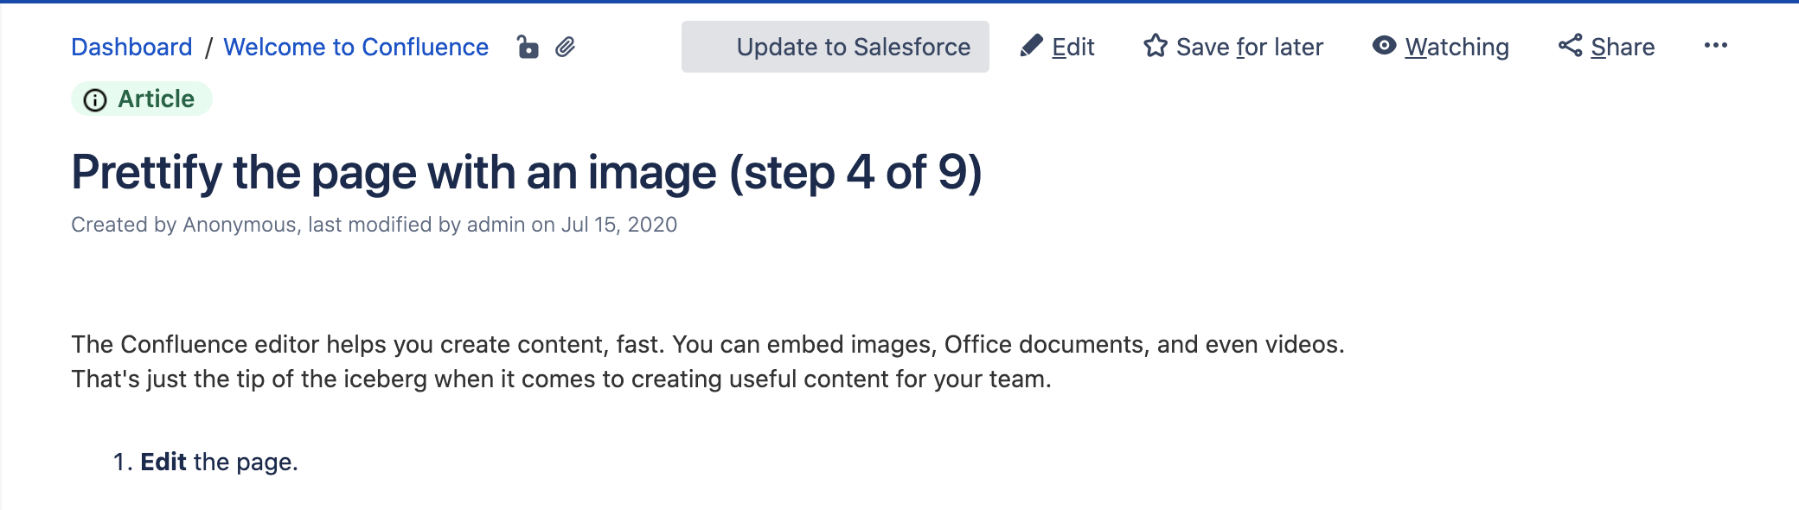Viewport: 1799px width, 510px height.
Task: Click the star icon to save page
Action: (x=1156, y=46)
